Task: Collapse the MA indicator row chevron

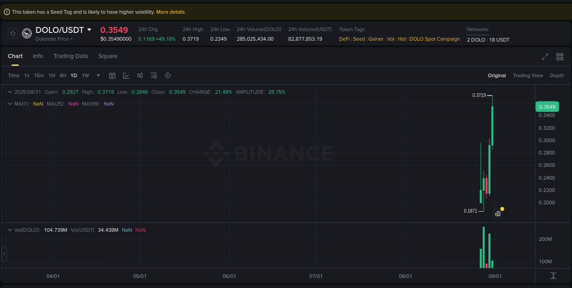Action: (x=9, y=104)
